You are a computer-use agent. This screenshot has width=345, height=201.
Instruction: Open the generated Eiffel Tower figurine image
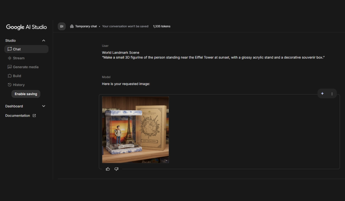135,130
